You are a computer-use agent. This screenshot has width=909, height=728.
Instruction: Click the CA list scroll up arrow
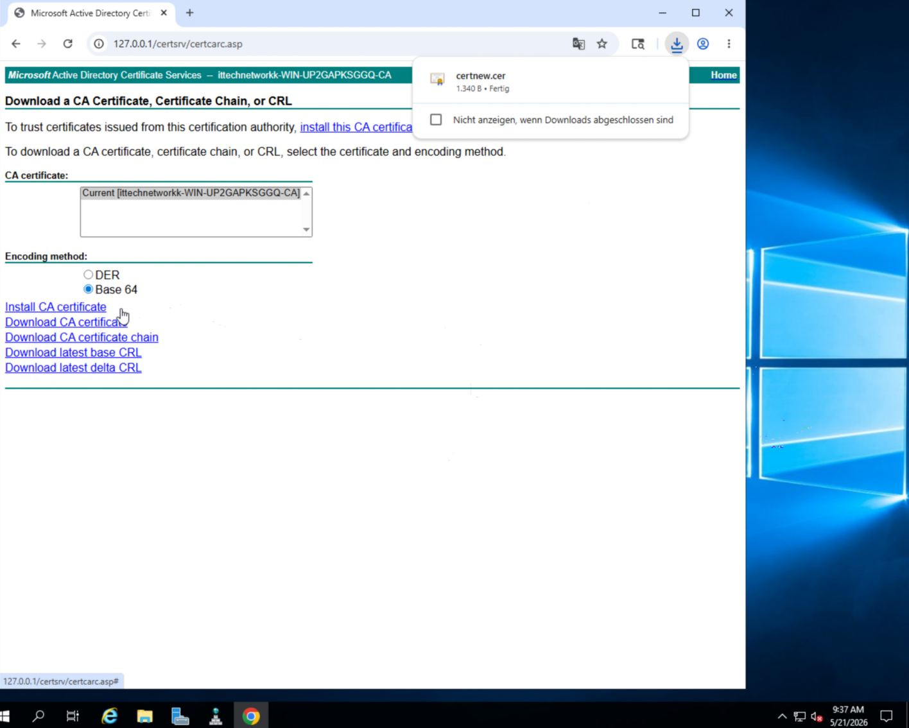(x=306, y=193)
